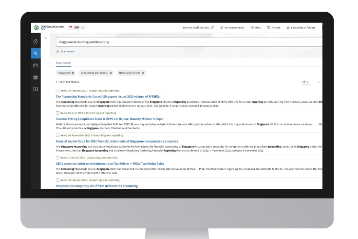This screenshot has height=239, width=358.
Task: Open Transfer Pricing Compliance Rules article link
Action: point(110,119)
